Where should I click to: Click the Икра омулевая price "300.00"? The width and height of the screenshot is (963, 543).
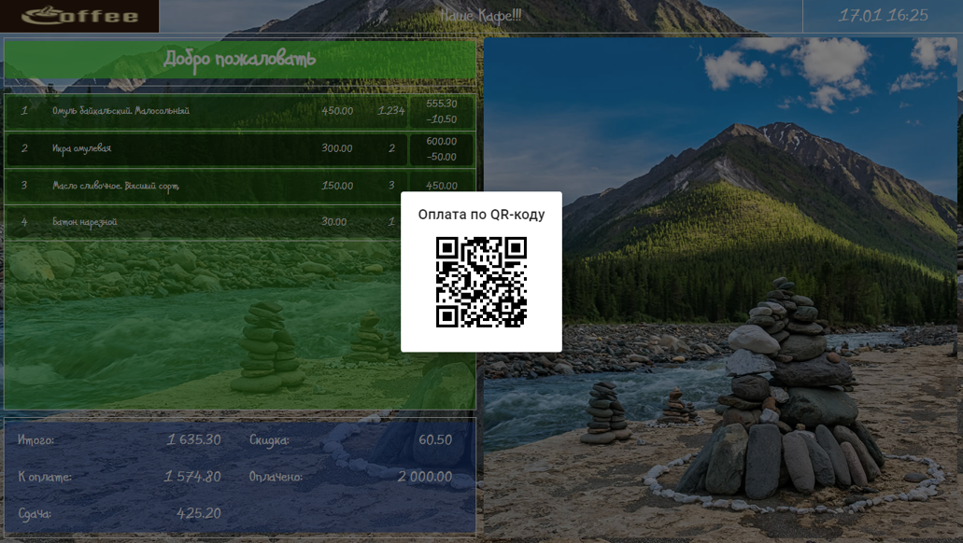337,148
